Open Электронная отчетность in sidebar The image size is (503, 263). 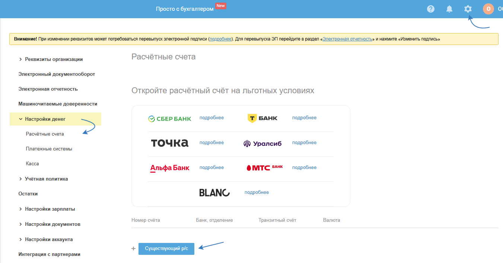point(48,89)
